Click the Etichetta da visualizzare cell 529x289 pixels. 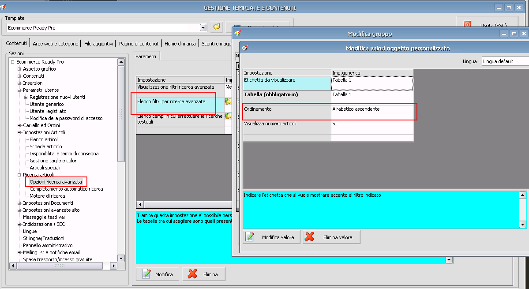[287, 83]
